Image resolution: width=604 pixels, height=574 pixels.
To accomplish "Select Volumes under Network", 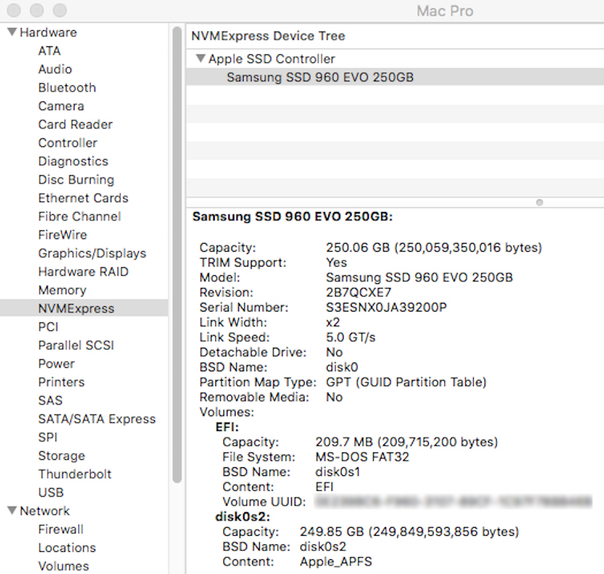I will click(64, 566).
